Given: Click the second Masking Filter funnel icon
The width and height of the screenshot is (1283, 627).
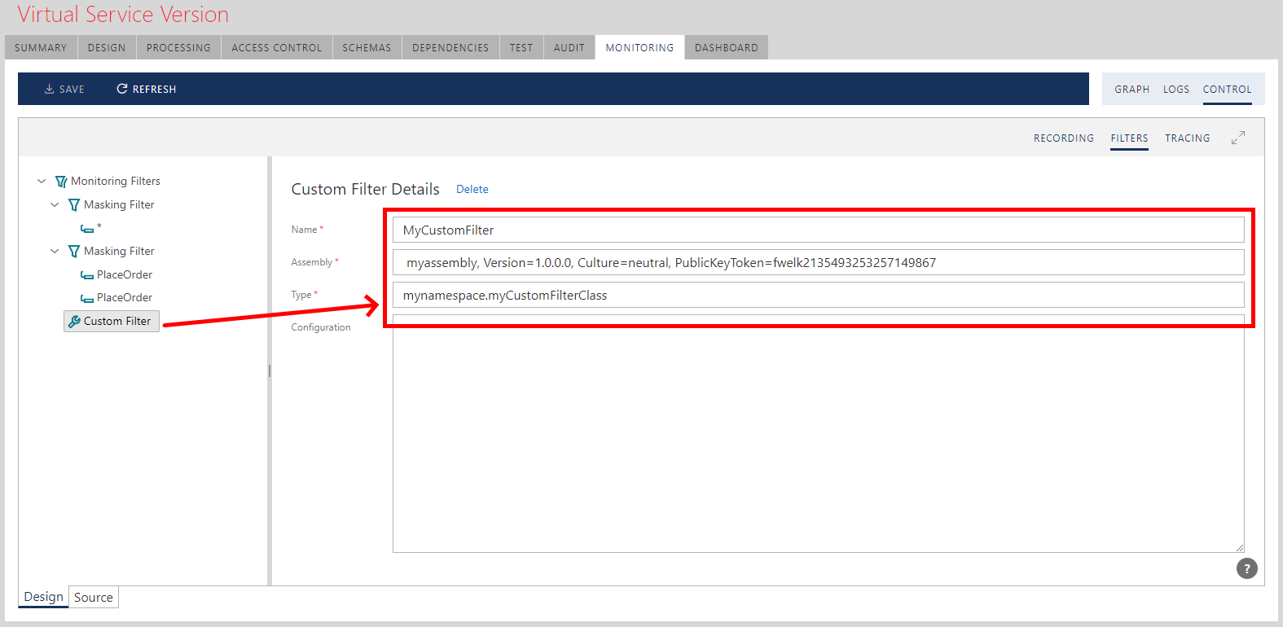Looking at the screenshot, I should (x=74, y=252).
